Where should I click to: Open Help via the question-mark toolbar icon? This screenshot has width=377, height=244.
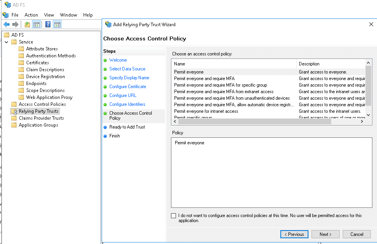tap(48, 24)
